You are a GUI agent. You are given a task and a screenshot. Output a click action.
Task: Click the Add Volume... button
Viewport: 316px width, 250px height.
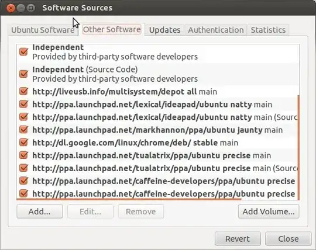click(x=269, y=211)
